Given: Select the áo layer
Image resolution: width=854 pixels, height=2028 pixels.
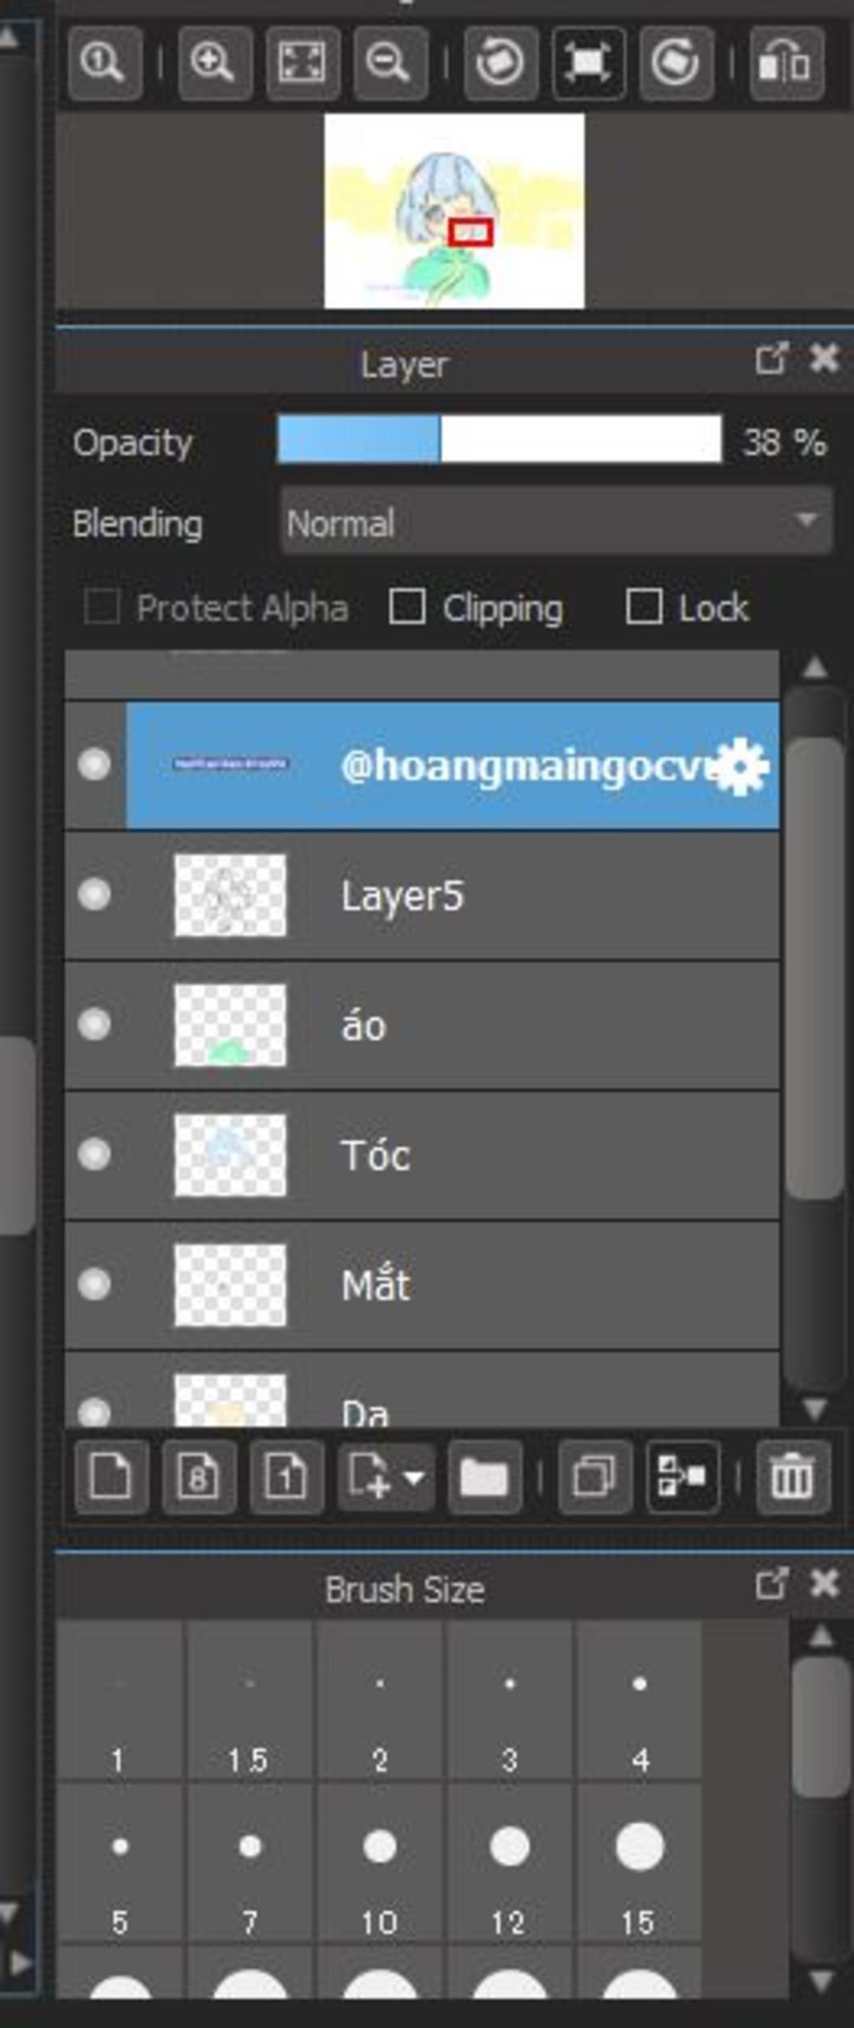Looking at the screenshot, I should click(x=422, y=1025).
